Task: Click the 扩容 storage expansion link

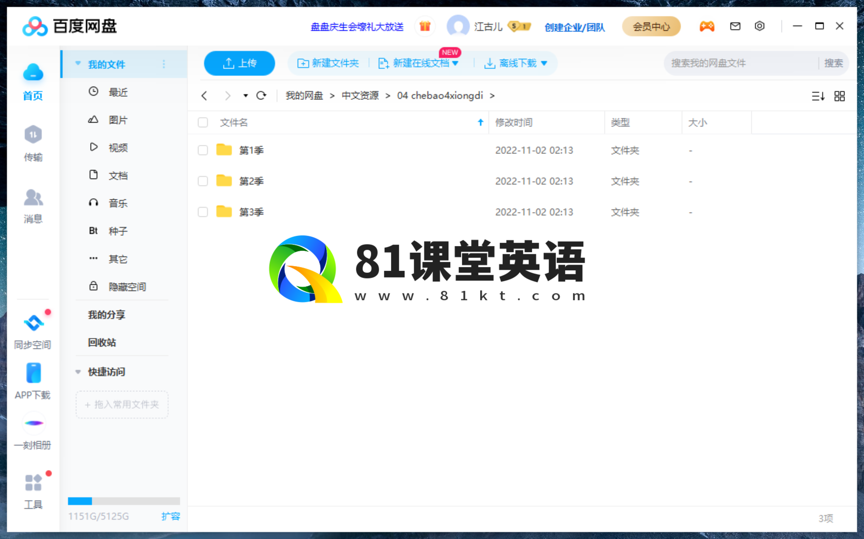Action: [x=171, y=516]
